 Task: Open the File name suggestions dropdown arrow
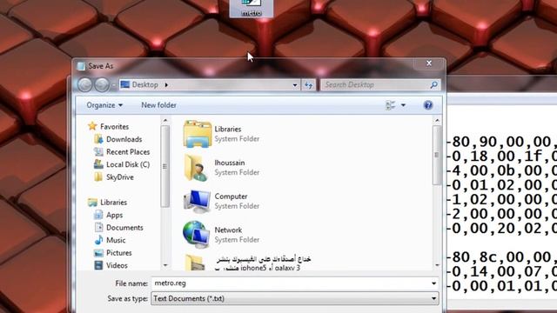433,283
